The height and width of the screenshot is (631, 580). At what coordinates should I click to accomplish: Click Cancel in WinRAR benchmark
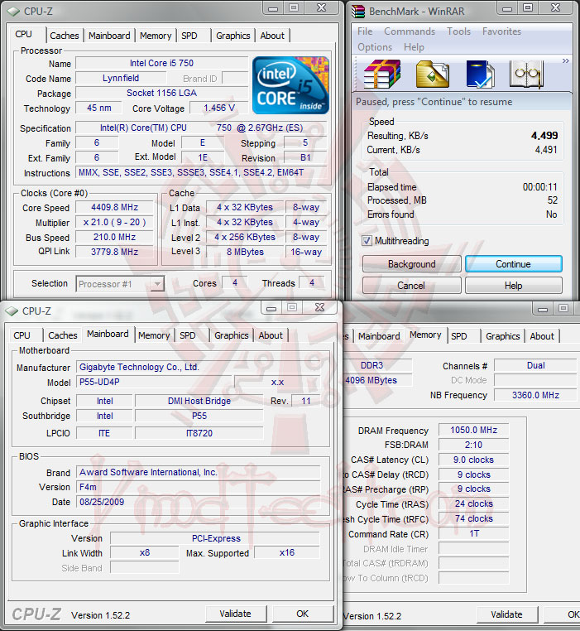pos(411,286)
